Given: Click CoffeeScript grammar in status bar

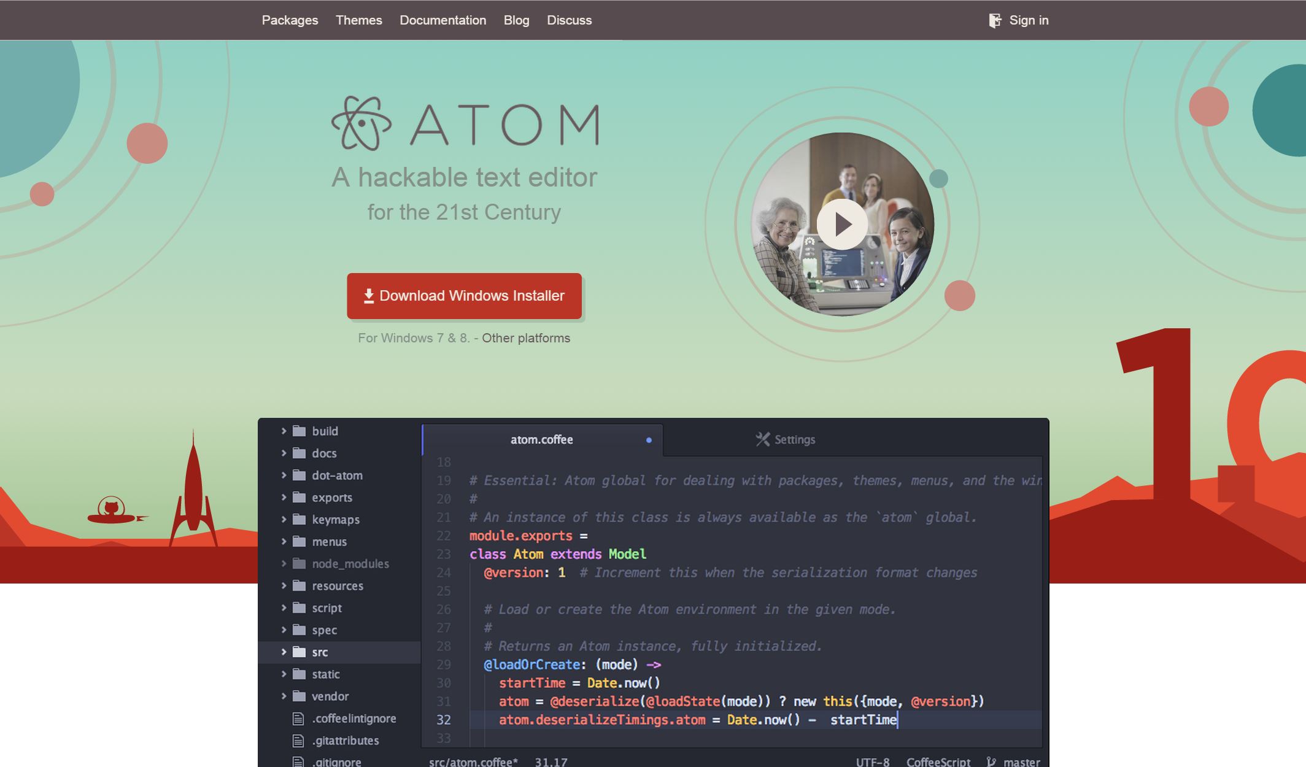Looking at the screenshot, I should 938,761.
